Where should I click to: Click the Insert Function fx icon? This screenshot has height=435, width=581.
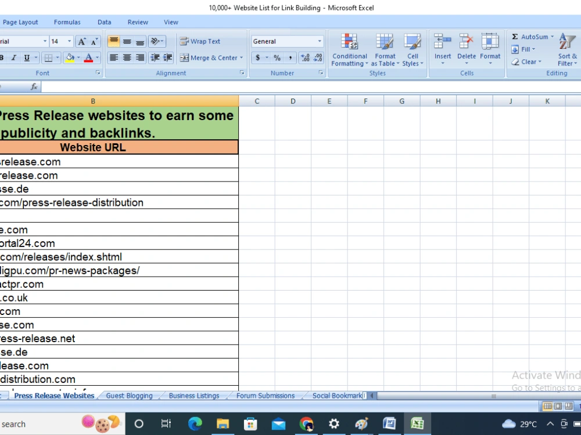click(34, 86)
